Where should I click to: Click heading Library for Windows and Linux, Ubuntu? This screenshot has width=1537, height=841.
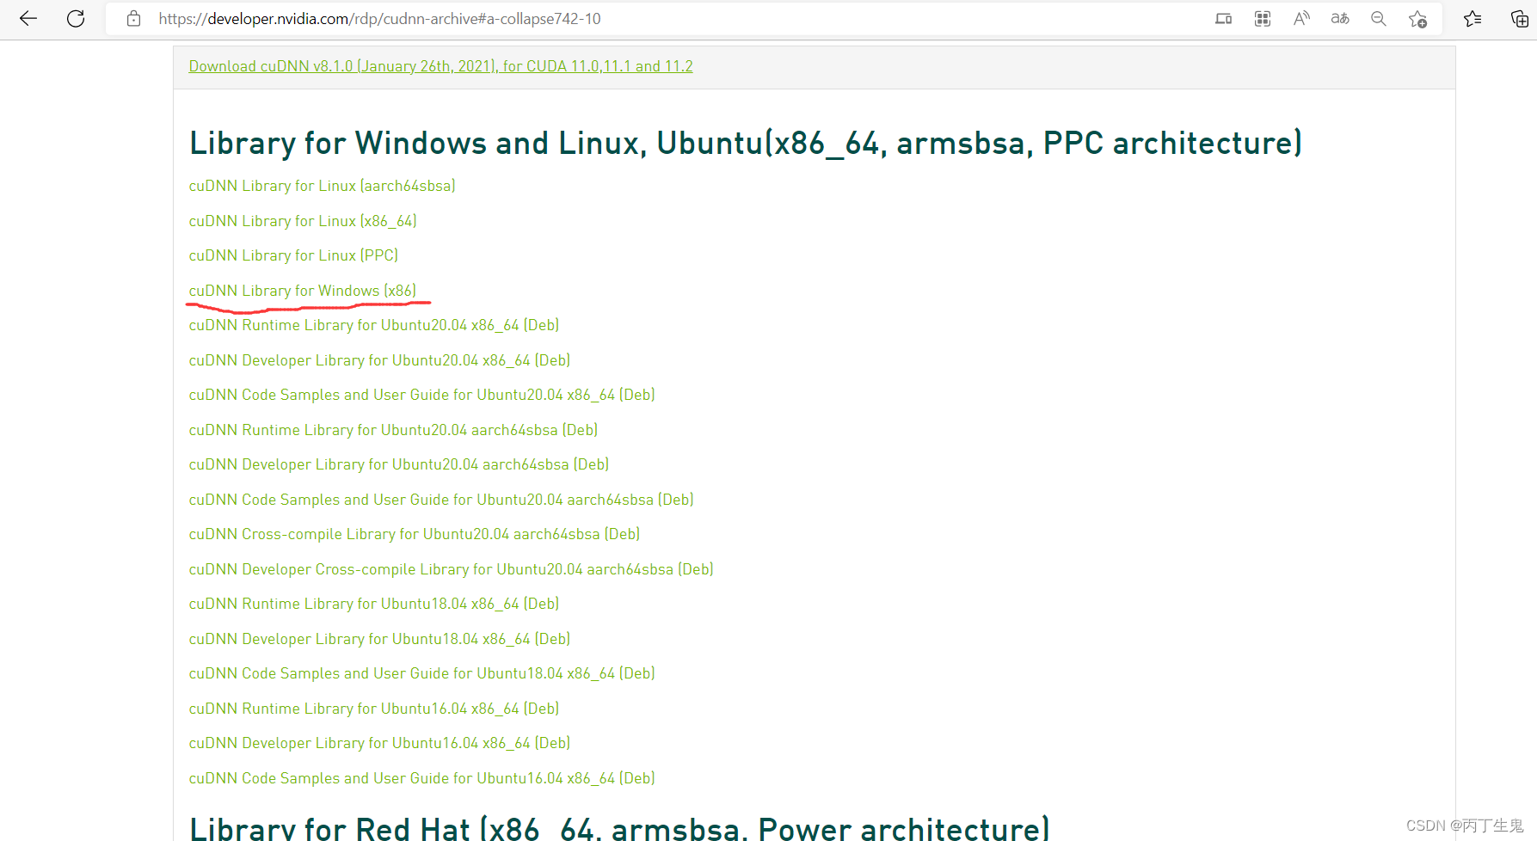click(x=746, y=143)
